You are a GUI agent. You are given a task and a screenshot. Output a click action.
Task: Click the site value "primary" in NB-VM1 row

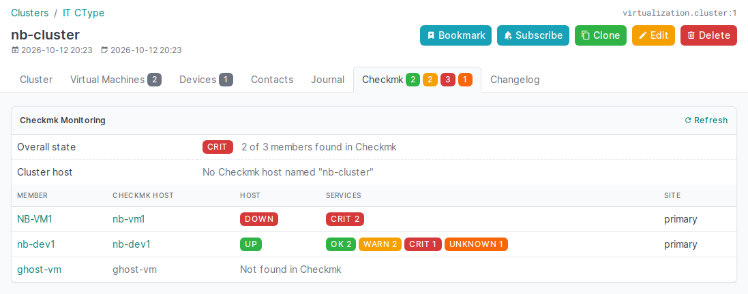(x=680, y=219)
